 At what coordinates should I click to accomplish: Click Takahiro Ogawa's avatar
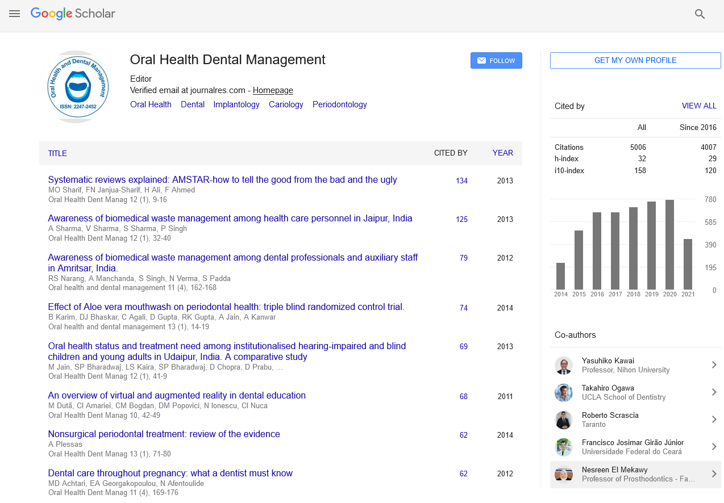(x=563, y=392)
